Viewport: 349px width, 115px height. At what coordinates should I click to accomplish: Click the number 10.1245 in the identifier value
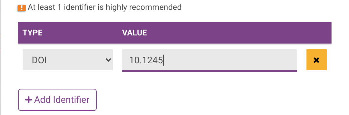(146, 60)
